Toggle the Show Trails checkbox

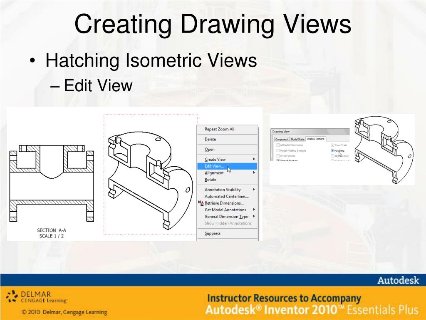(x=332, y=145)
